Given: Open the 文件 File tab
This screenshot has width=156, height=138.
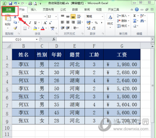Looking at the screenshot, I should click(x=8, y=10).
